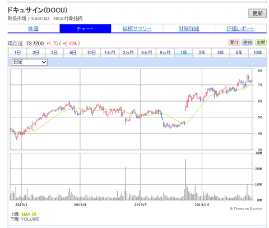Open the 日足 candle interval dropdown
Viewport: 269px width, 228px height.
(30, 62)
